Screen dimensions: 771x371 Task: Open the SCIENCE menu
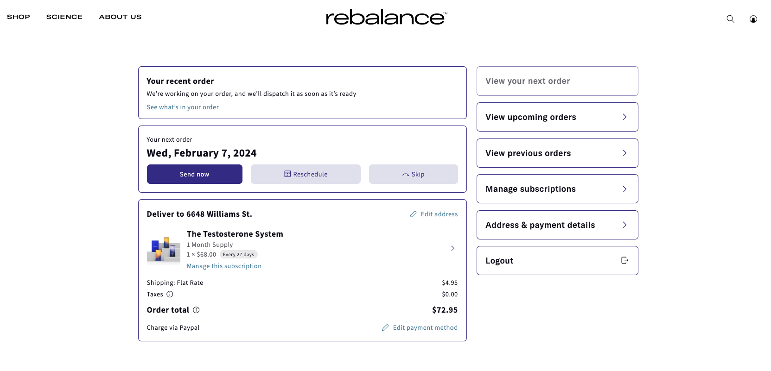[64, 17]
